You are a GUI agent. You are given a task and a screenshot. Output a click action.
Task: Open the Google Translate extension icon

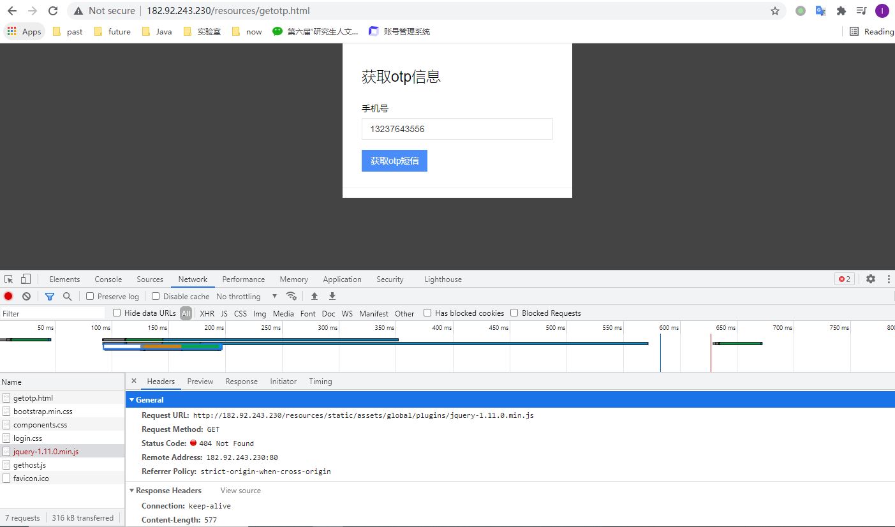coord(821,11)
